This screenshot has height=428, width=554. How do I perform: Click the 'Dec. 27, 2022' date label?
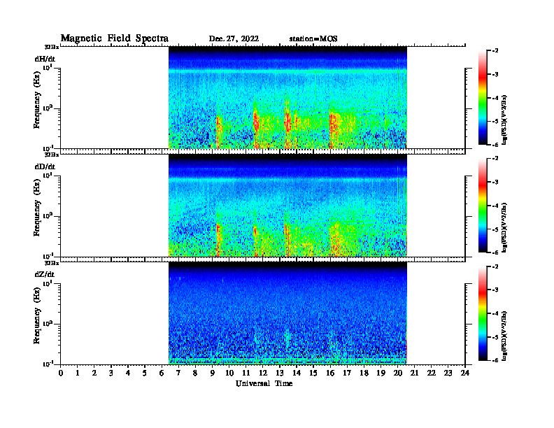click(x=234, y=39)
